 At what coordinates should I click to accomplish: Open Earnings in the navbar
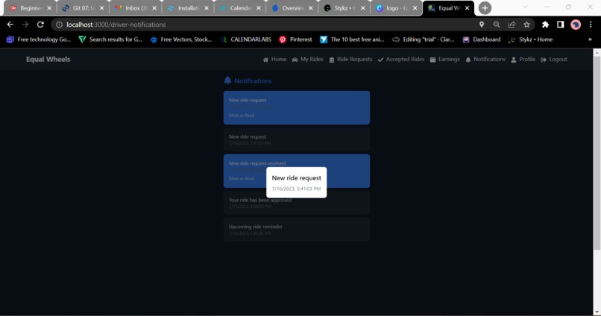coord(445,60)
